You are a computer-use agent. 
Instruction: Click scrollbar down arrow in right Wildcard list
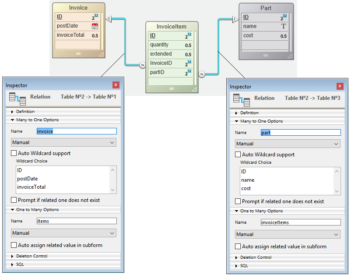(337, 191)
